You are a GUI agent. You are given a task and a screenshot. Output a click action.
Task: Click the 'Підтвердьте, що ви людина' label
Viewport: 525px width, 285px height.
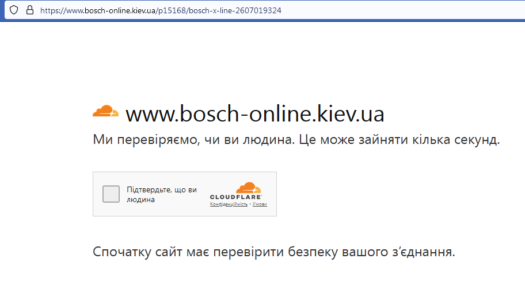coord(162,195)
